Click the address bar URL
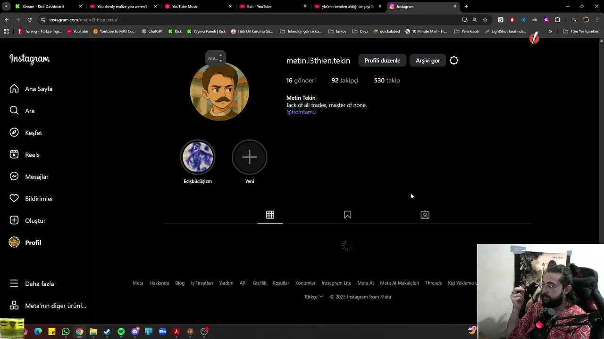Image resolution: width=604 pixels, height=339 pixels. (x=83, y=20)
